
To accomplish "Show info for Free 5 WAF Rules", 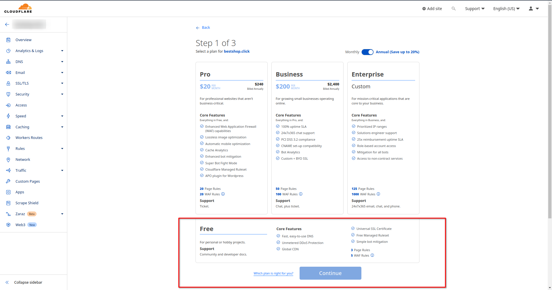I will pyautogui.click(x=372, y=255).
